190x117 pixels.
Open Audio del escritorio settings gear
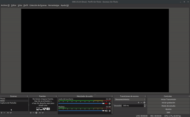110,104
